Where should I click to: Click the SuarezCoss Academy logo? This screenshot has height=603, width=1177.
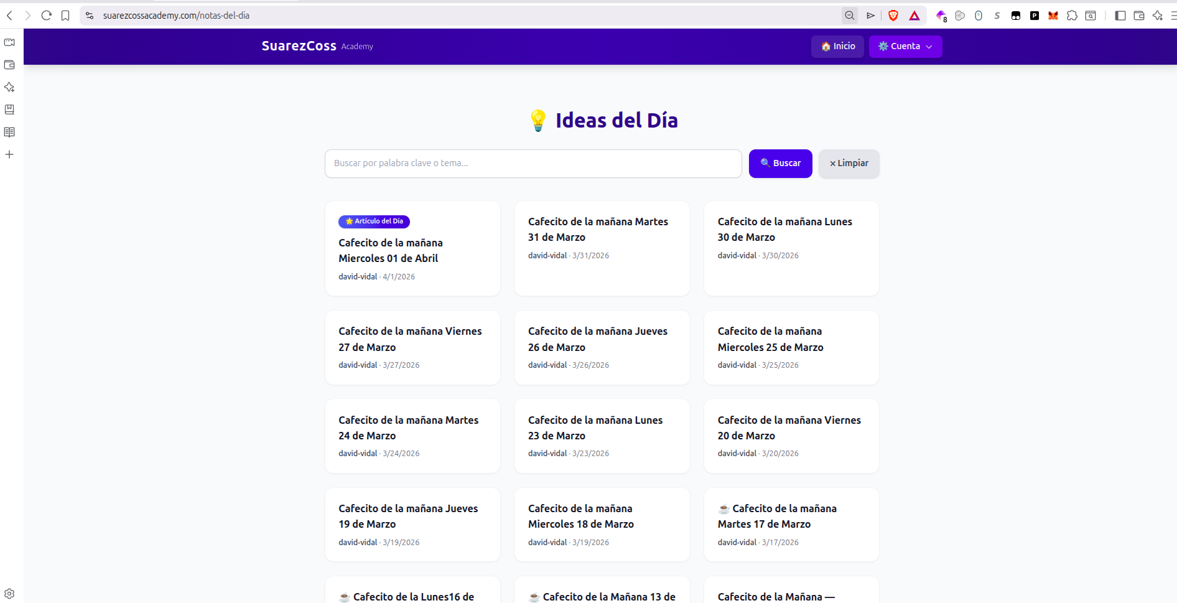point(317,46)
